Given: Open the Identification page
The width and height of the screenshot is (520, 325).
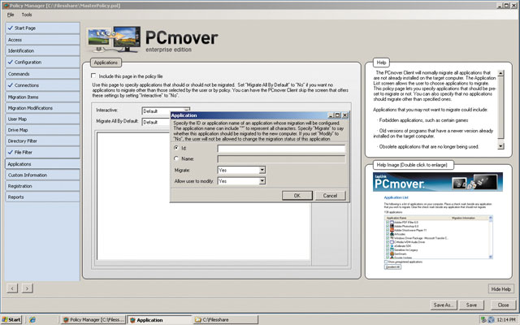Looking at the screenshot, I should click(x=42, y=50).
